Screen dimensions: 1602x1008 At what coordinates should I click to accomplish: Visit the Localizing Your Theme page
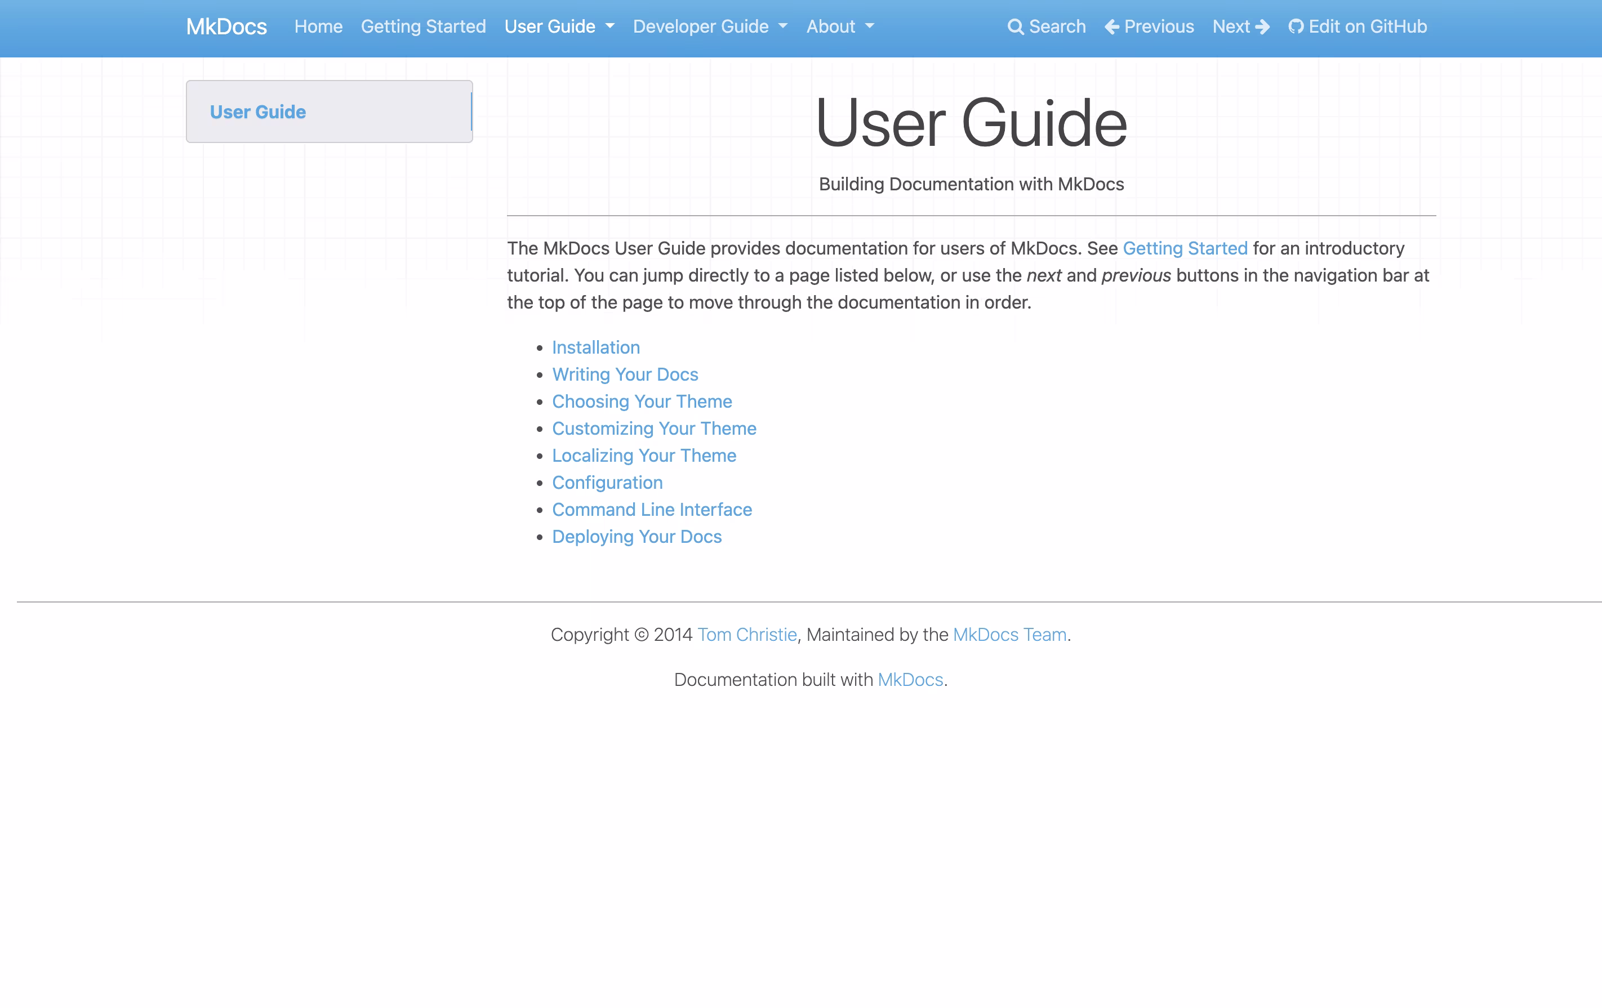click(x=643, y=456)
